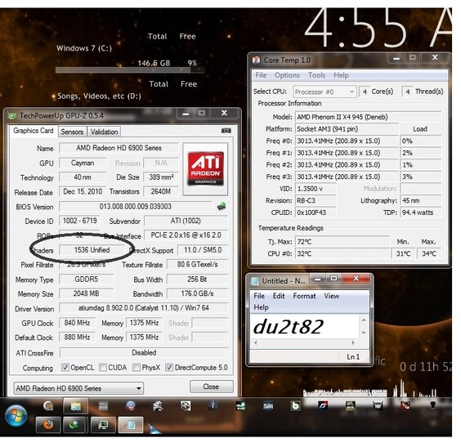Click the green BIOS save chip icon
Screen dimensions: 461x447
pos(222,206)
